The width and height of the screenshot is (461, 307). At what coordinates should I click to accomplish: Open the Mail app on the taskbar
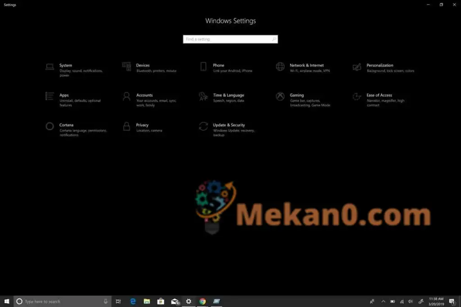tap(175, 302)
